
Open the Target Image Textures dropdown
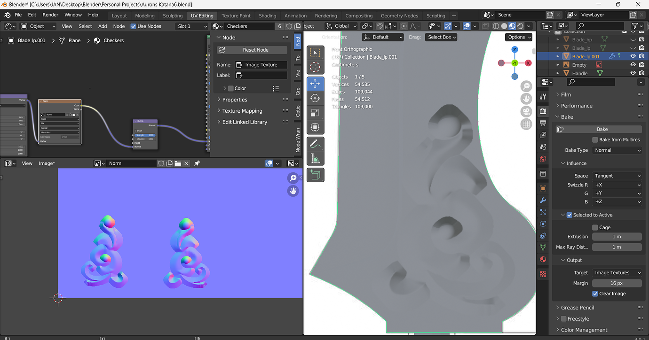617,273
